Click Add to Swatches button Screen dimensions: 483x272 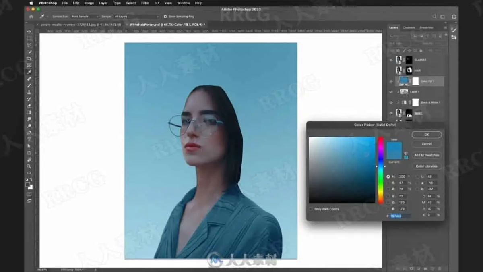427,155
